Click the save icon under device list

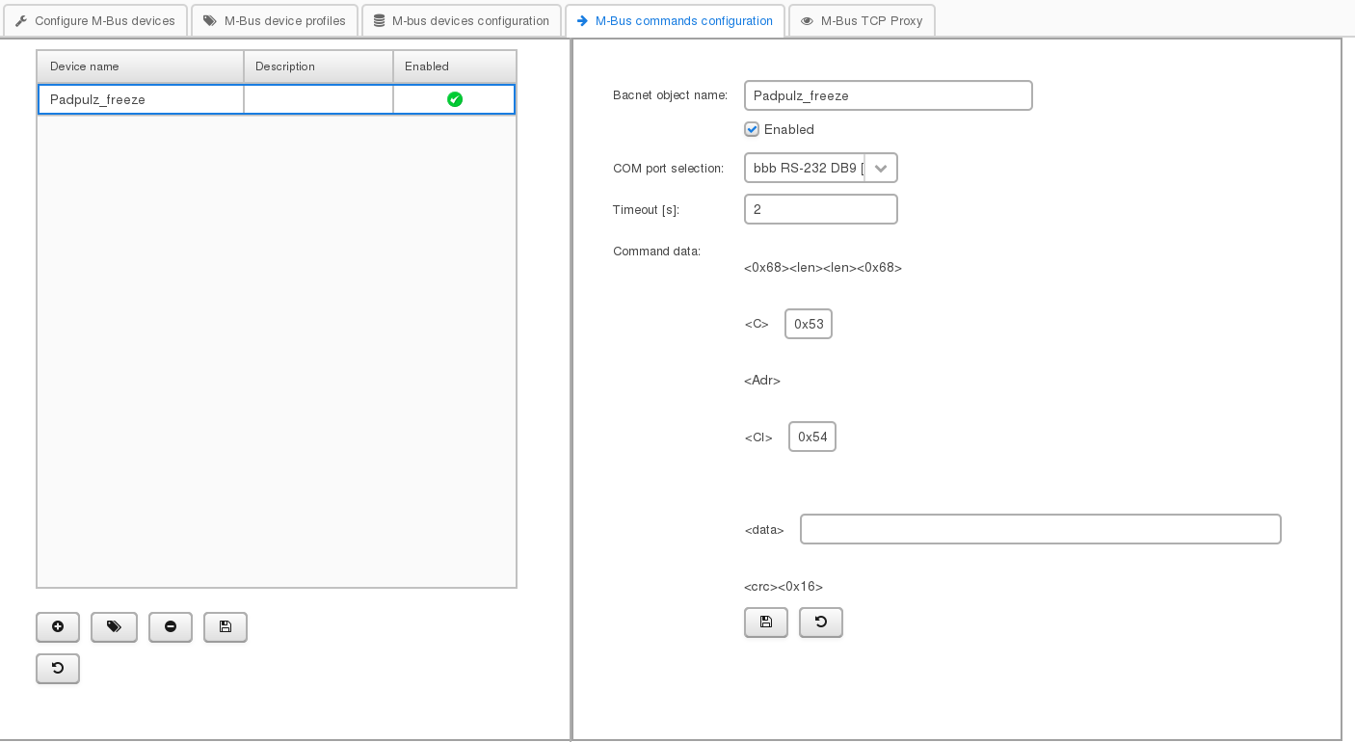(226, 627)
